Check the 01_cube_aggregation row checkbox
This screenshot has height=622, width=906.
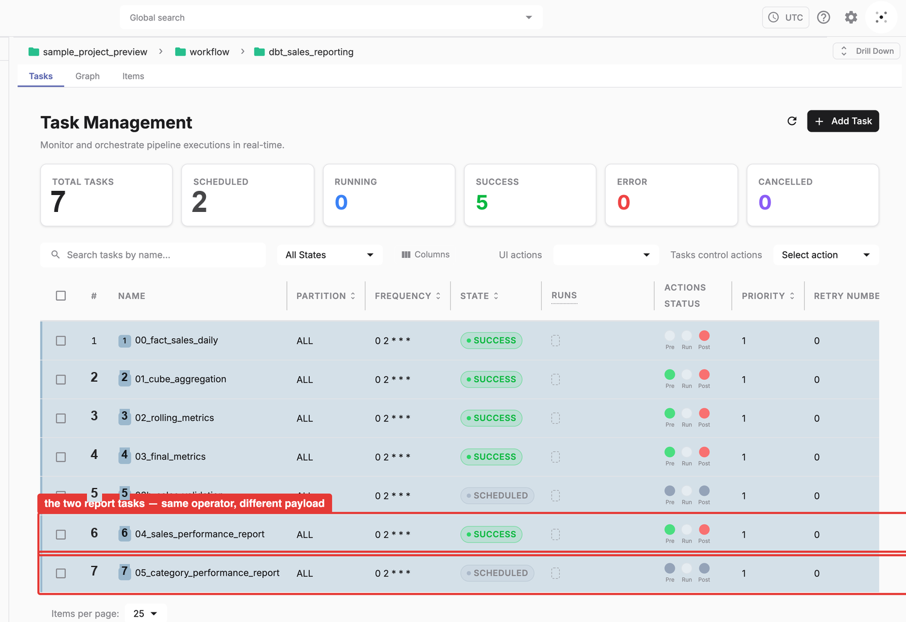60,379
